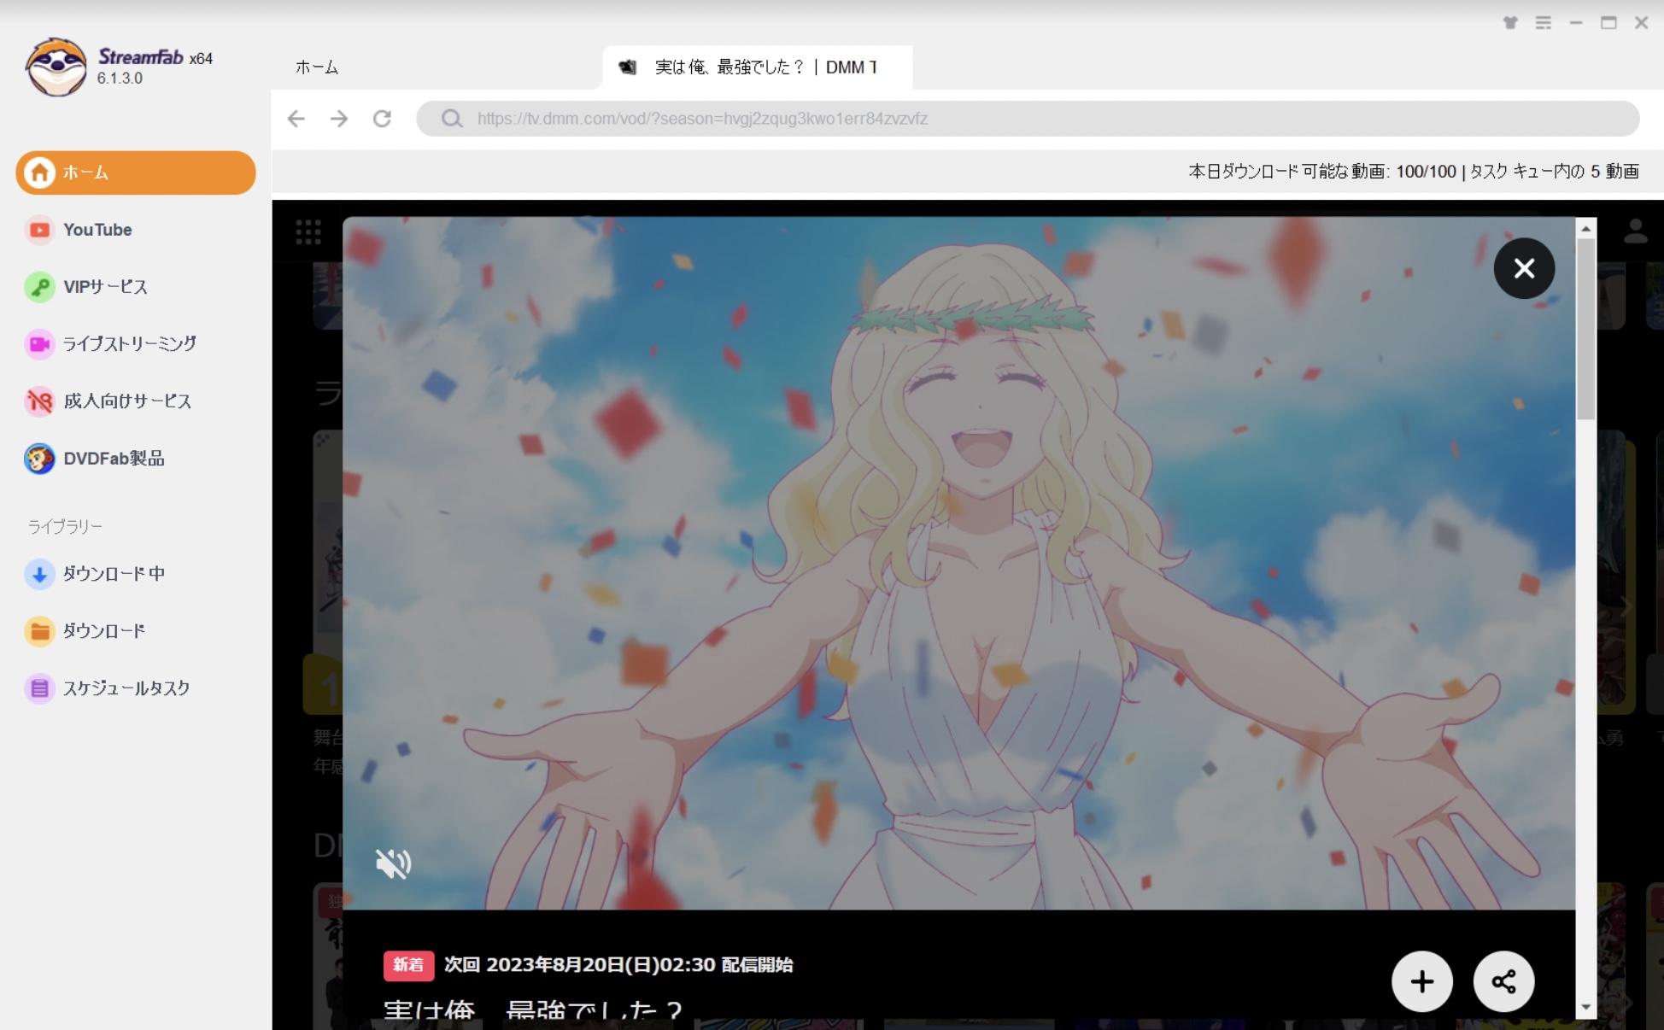Maximize the StreamFab window
This screenshot has height=1030, width=1664.
(1608, 23)
